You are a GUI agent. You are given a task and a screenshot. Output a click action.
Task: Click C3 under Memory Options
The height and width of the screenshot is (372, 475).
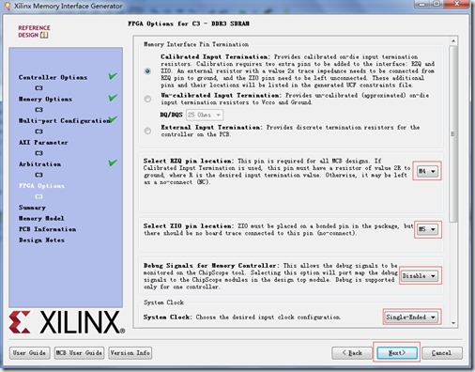[38, 110]
